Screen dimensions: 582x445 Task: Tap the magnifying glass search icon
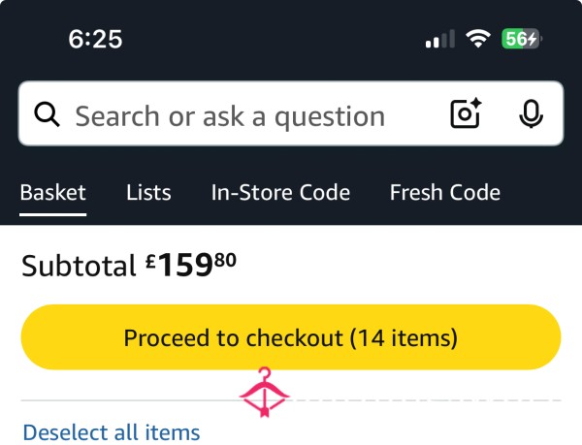(x=47, y=114)
